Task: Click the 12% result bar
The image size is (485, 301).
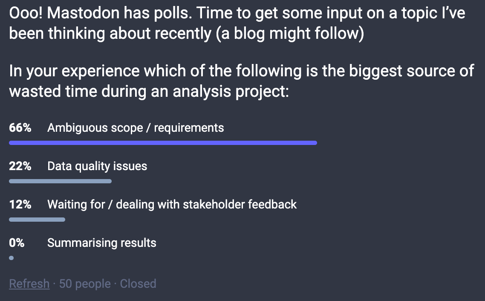Action: 37,220
